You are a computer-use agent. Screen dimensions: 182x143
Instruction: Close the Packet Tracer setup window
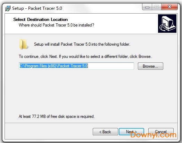pyautogui.click(x=169, y=7)
